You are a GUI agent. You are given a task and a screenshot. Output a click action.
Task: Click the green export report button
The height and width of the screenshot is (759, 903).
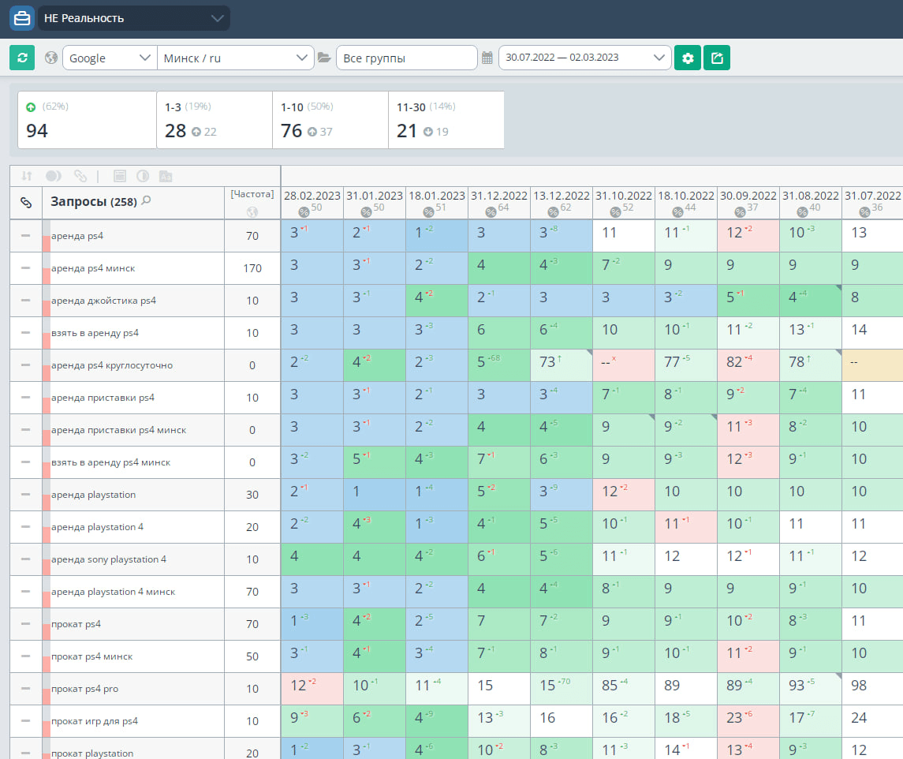point(717,58)
